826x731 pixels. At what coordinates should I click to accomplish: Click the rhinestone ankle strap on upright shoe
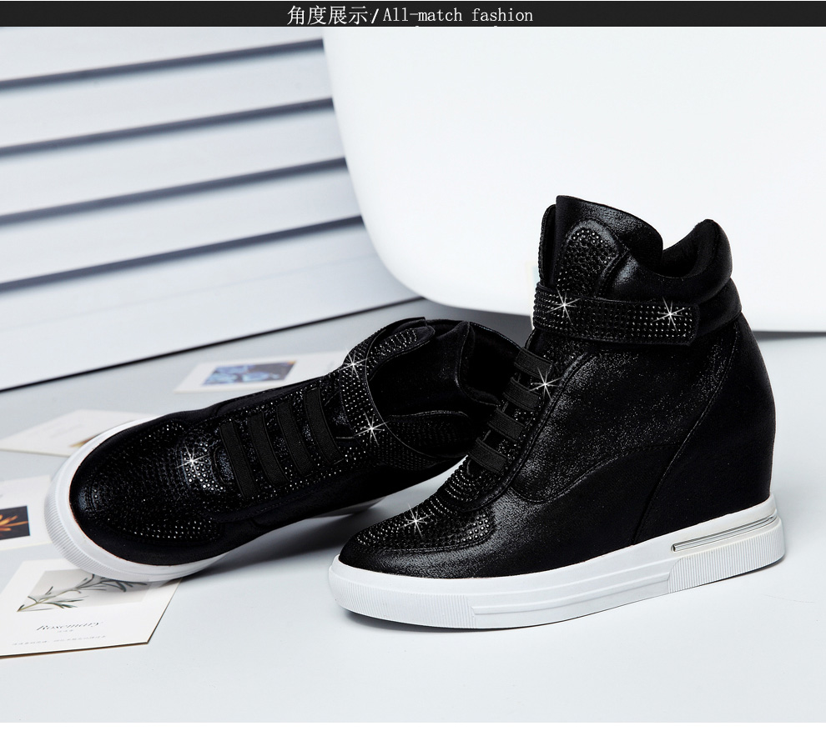point(617,314)
